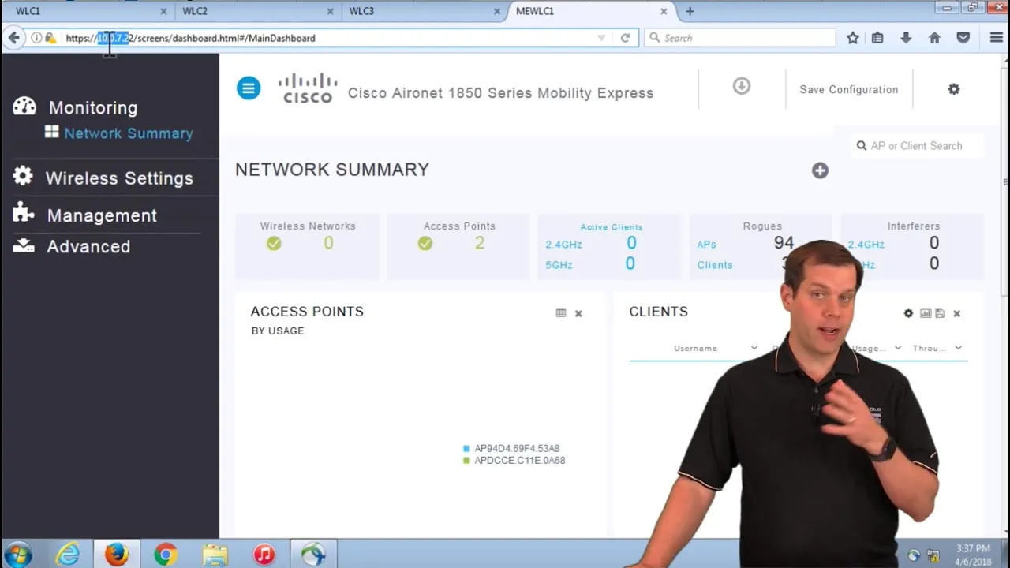Click the Clients widget chart icon
Image resolution: width=1010 pixels, height=568 pixels.
pos(926,313)
